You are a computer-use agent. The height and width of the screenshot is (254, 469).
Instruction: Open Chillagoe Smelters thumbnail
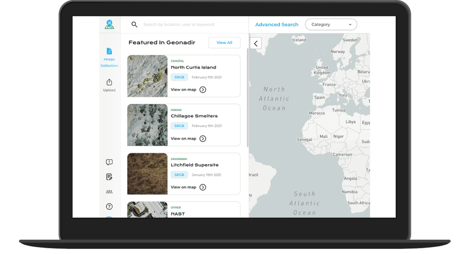[147, 125]
